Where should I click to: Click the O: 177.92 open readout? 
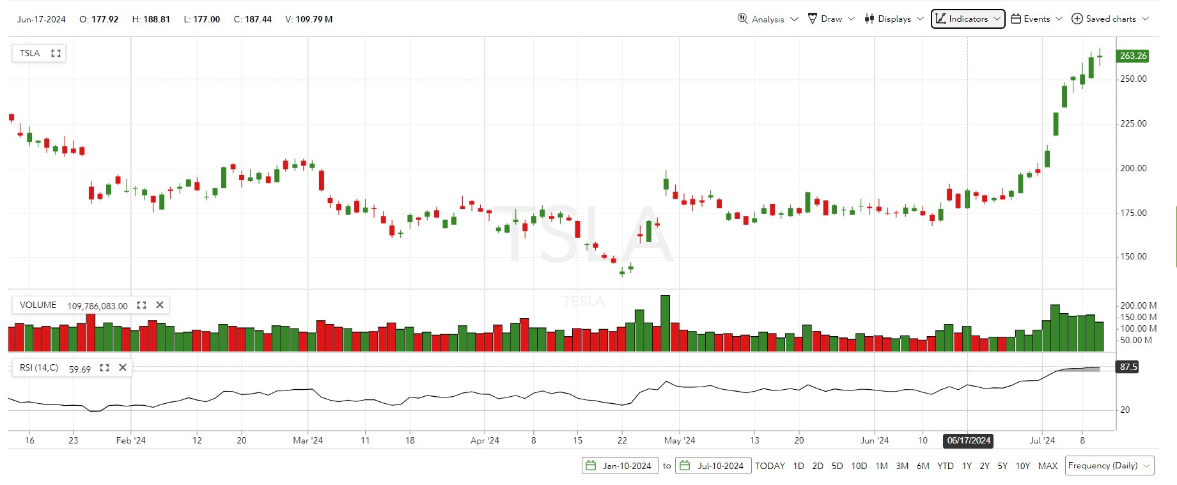tap(99, 19)
